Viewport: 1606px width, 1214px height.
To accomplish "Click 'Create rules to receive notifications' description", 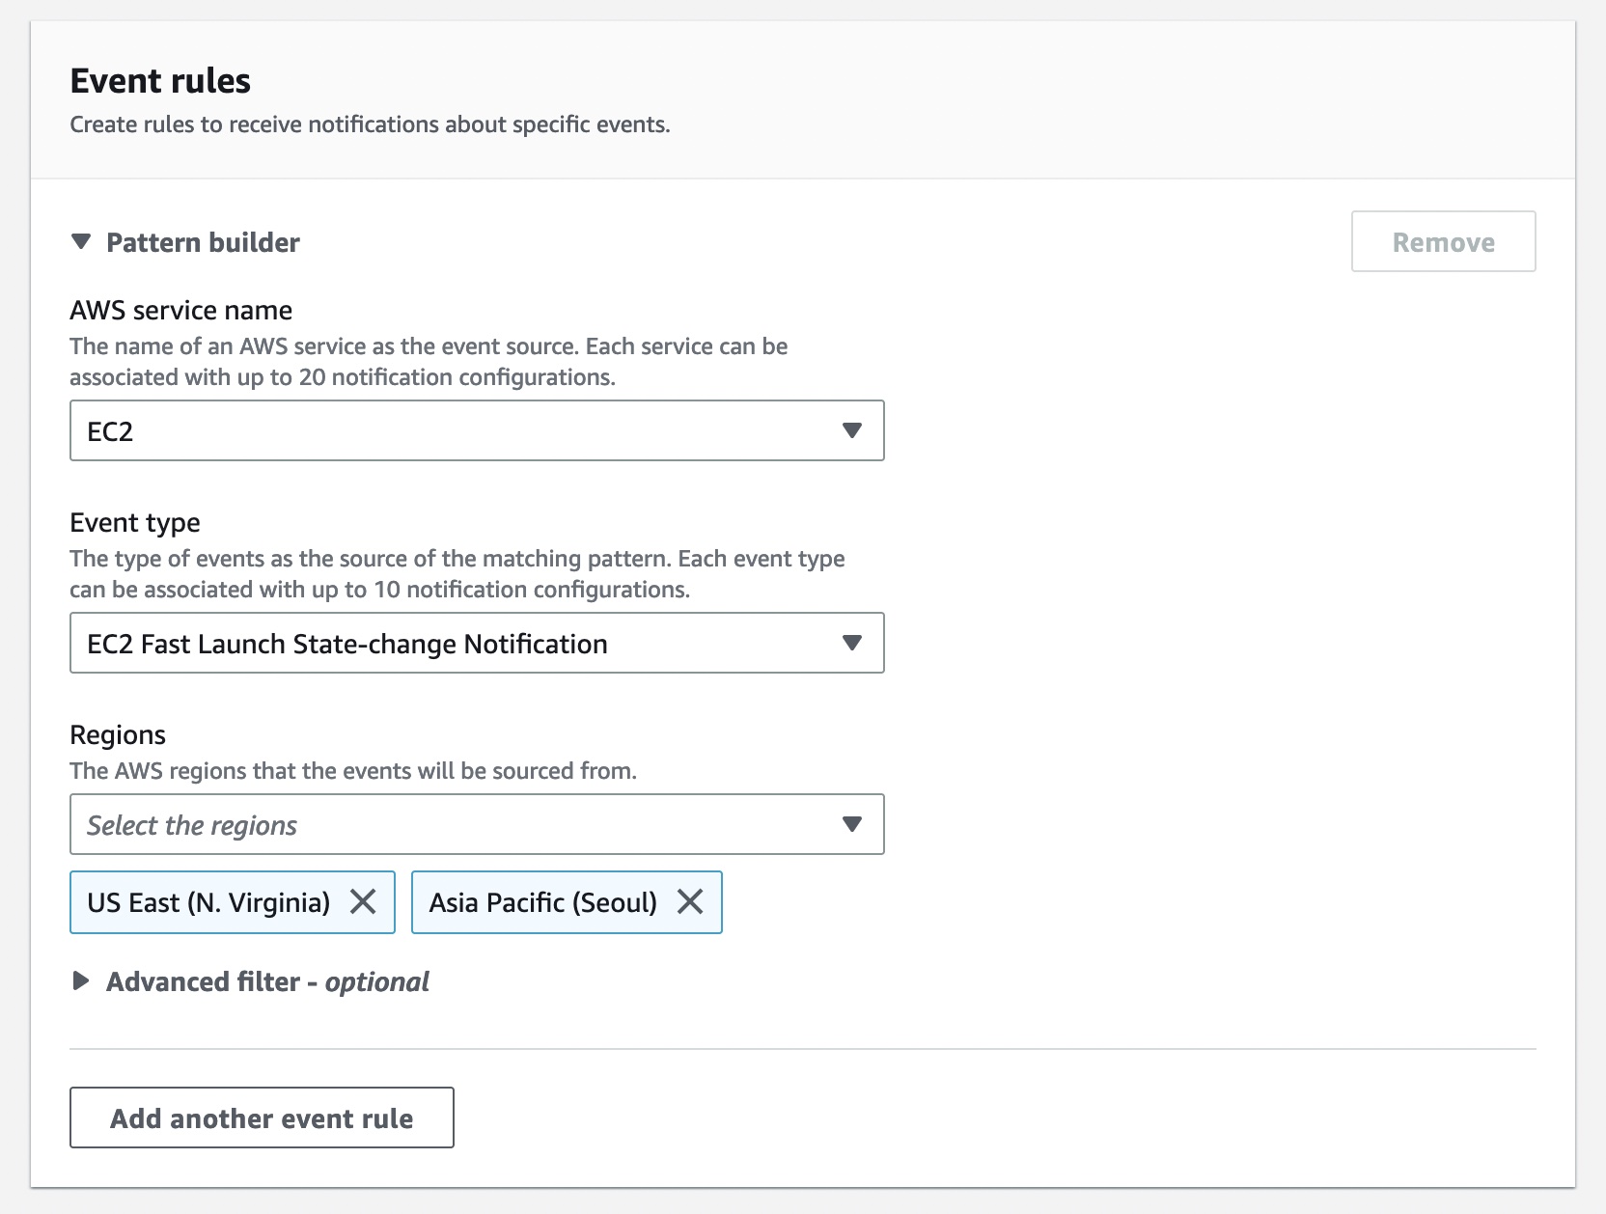I will (370, 124).
